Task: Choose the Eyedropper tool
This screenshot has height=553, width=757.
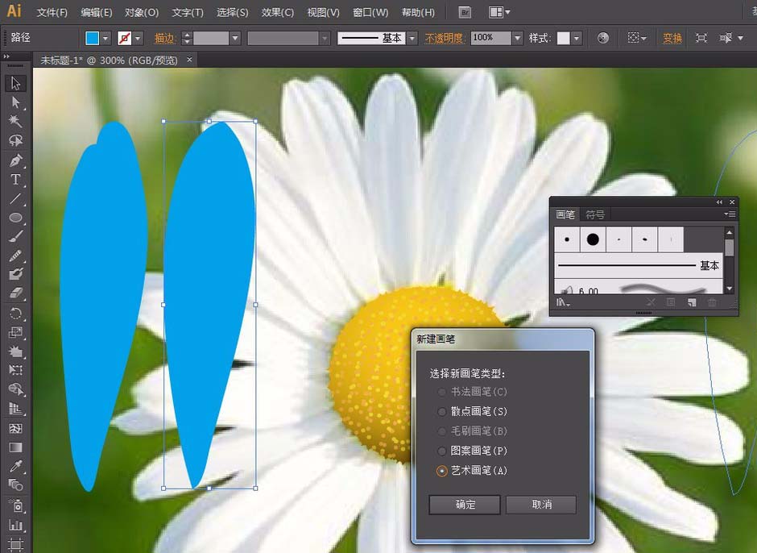Action: (15, 466)
